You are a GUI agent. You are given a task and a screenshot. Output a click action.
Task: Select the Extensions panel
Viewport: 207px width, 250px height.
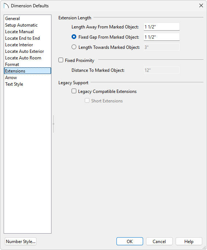(27, 71)
